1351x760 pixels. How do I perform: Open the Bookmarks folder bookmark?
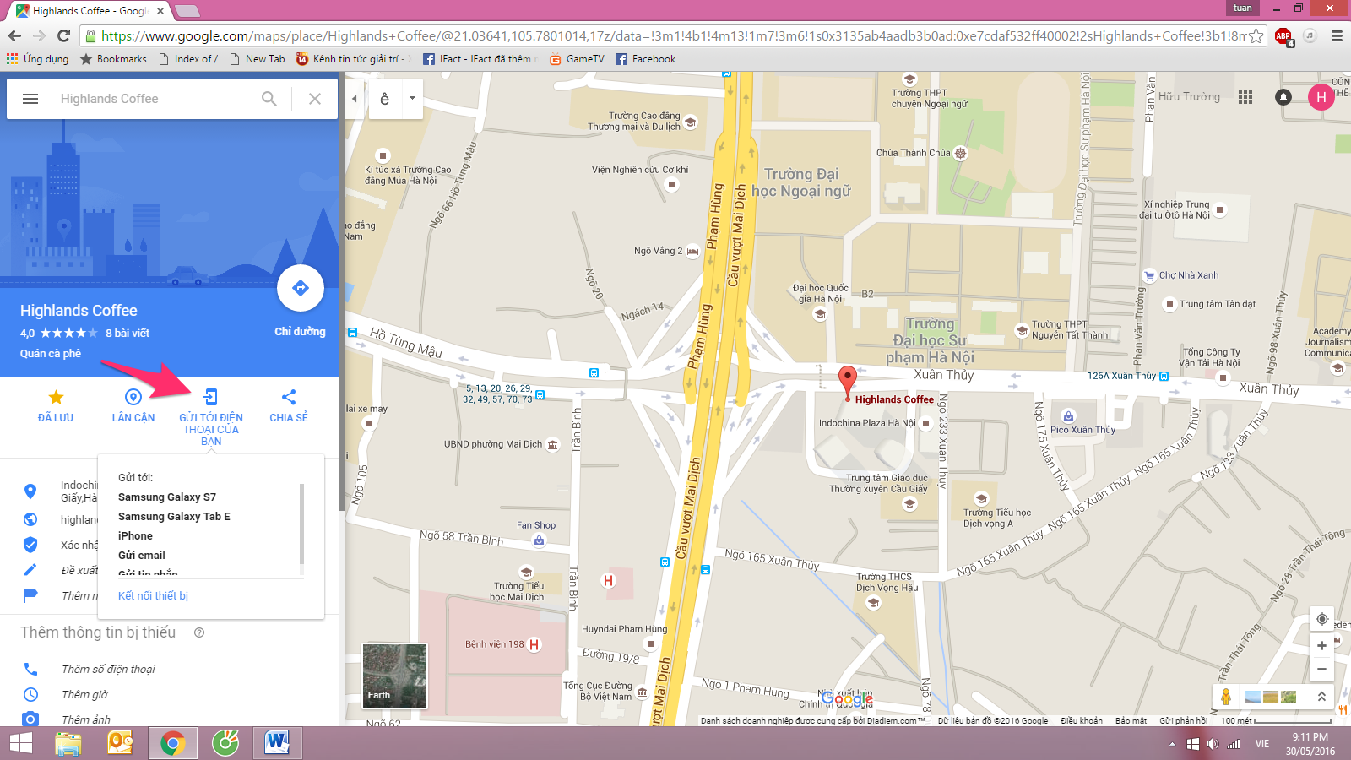tap(113, 59)
